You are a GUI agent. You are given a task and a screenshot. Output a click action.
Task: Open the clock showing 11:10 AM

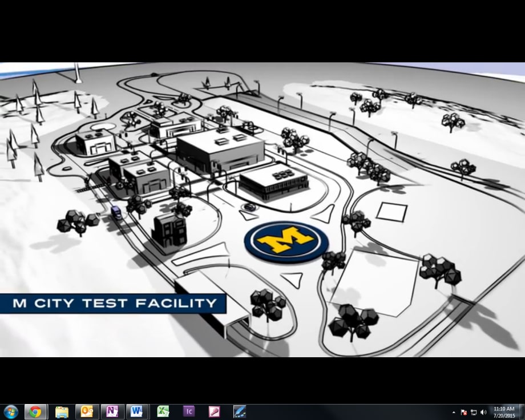coord(504,413)
